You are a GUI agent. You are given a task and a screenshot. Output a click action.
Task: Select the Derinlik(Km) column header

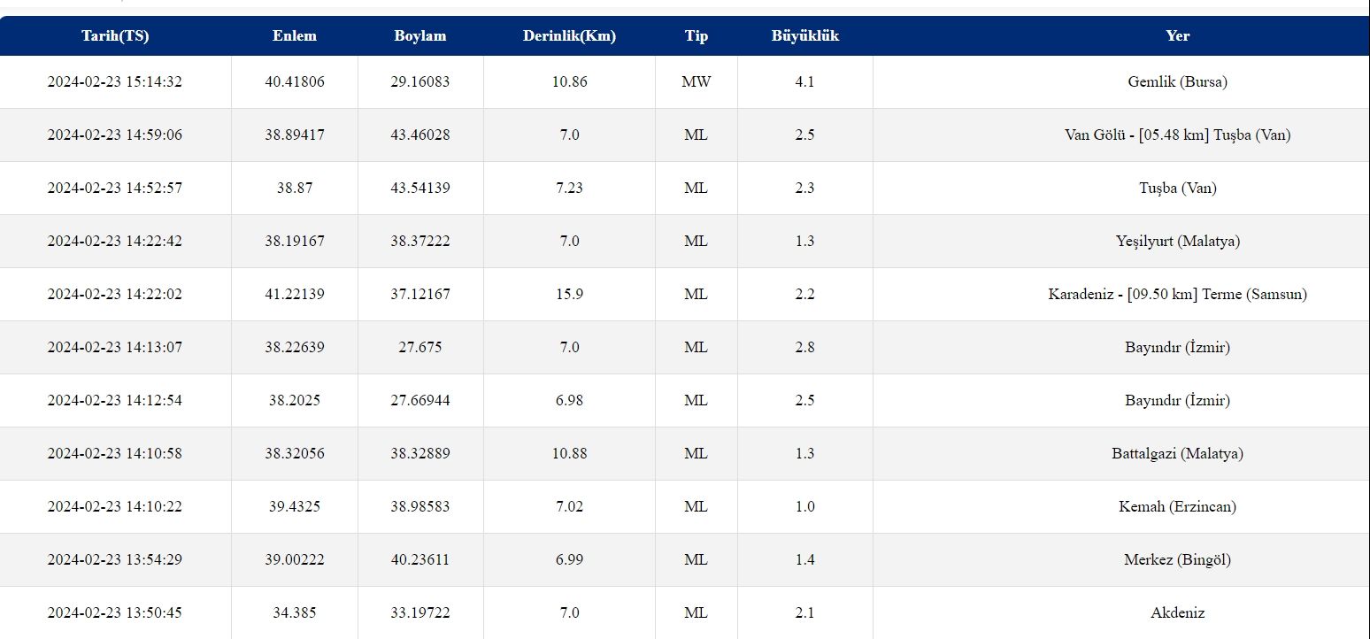tap(569, 36)
